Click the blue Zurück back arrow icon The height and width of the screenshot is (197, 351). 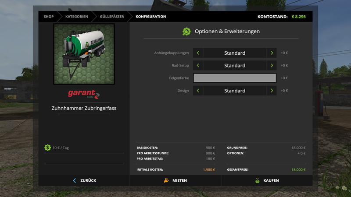click(x=75, y=180)
